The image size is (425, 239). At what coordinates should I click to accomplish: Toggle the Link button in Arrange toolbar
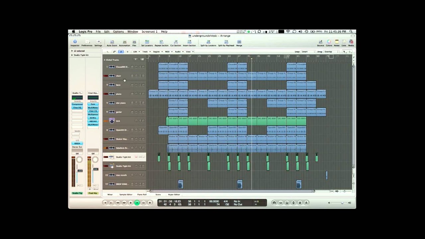pyautogui.click(x=115, y=52)
